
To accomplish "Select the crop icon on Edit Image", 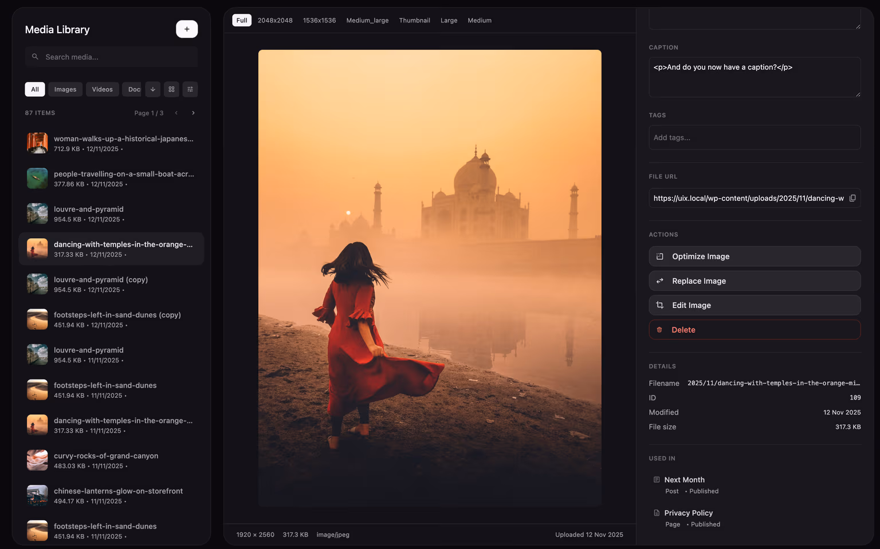I will 659,305.
